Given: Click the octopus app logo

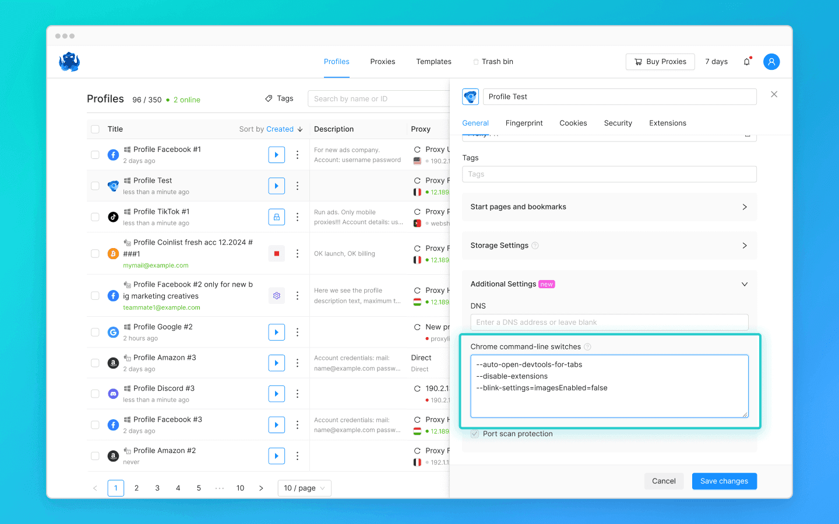Looking at the screenshot, I should click(69, 62).
